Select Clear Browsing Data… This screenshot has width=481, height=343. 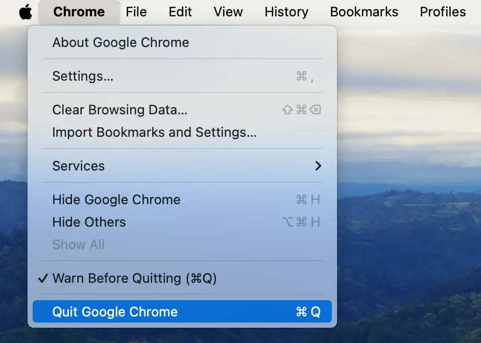point(182,110)
